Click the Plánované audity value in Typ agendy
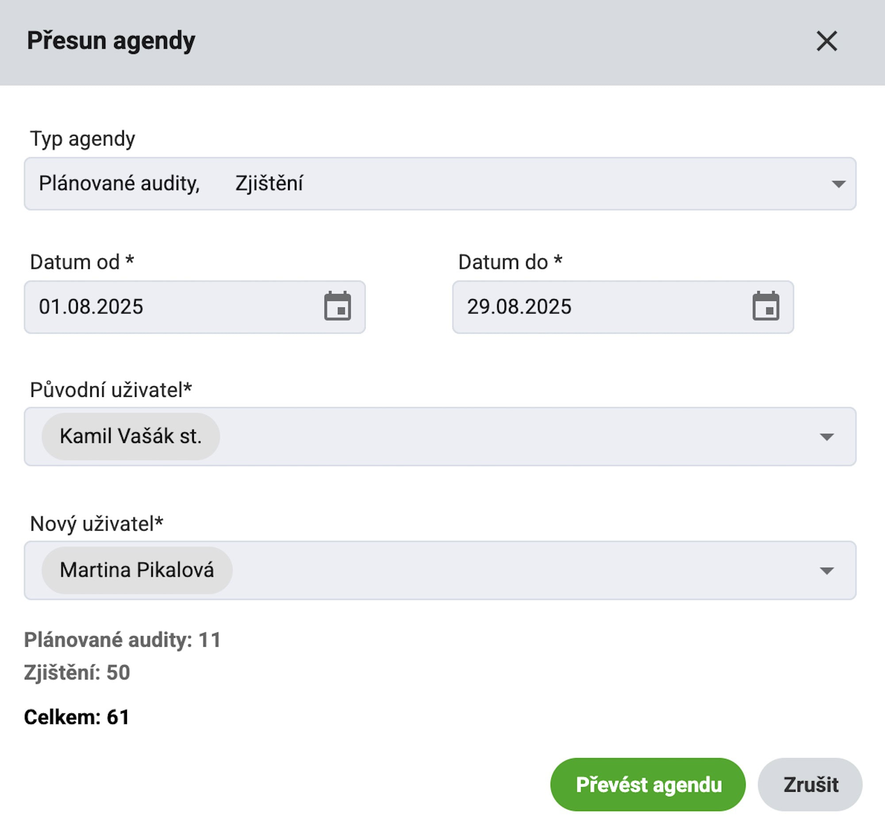The image size is (885, 824). (119, 183)
